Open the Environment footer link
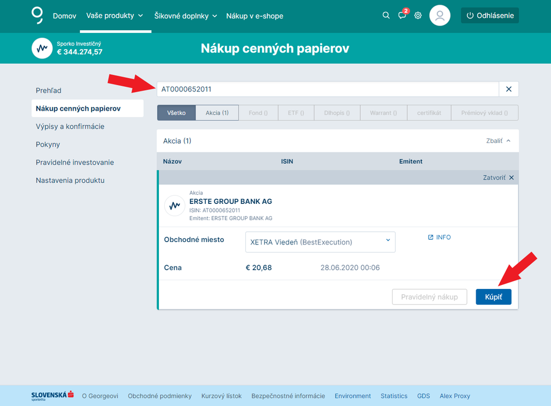 353,396
